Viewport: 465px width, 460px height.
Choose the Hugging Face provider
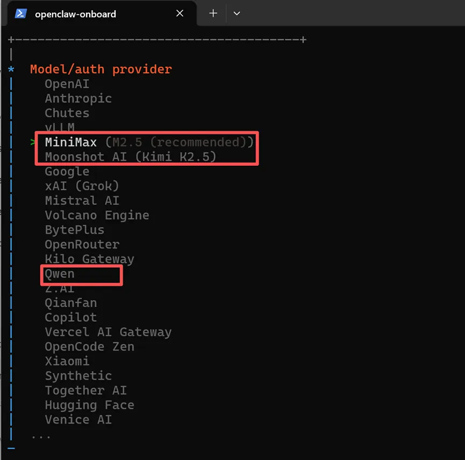coord(90,405)
